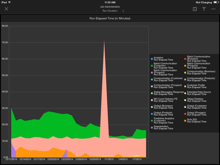Tap the battery status icon
Viewport: 220px width, 165px height.
(216, 2)
